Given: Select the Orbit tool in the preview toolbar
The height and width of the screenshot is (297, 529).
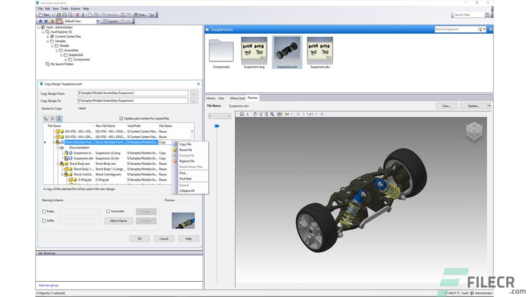Looking at the screenshot, I should click(x=279, y=114).
